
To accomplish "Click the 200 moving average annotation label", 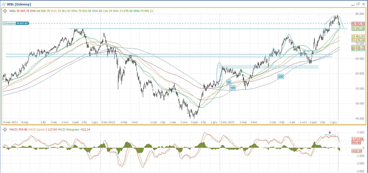I will (281, 77).
